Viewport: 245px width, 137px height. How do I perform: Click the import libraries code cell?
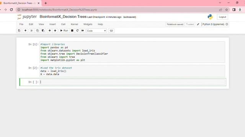click(132, 52)
